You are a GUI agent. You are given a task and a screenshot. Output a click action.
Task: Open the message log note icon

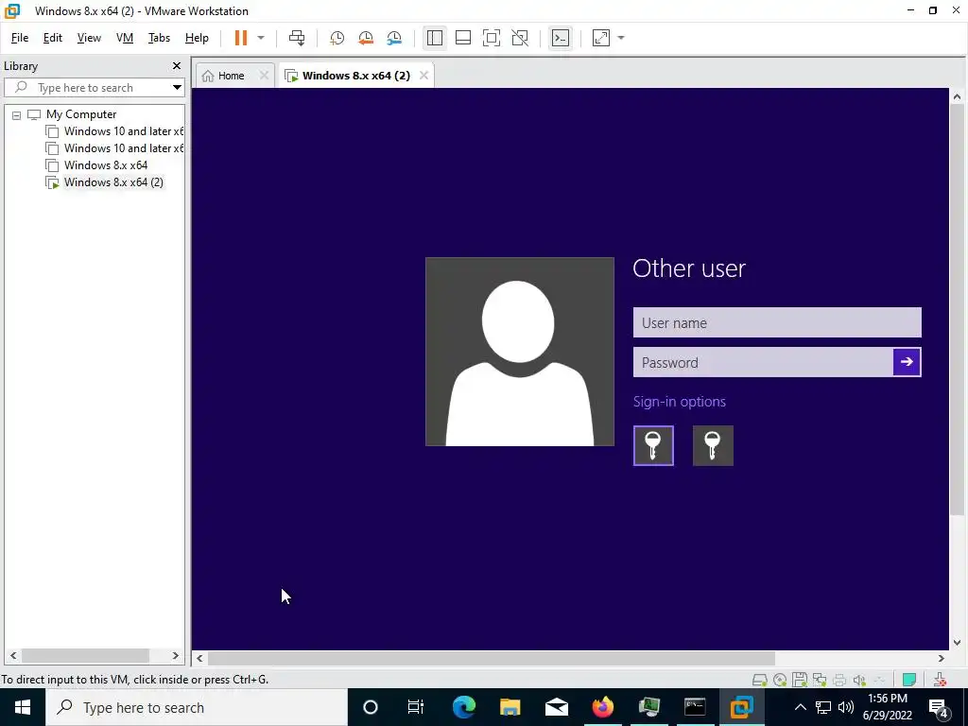908,680
